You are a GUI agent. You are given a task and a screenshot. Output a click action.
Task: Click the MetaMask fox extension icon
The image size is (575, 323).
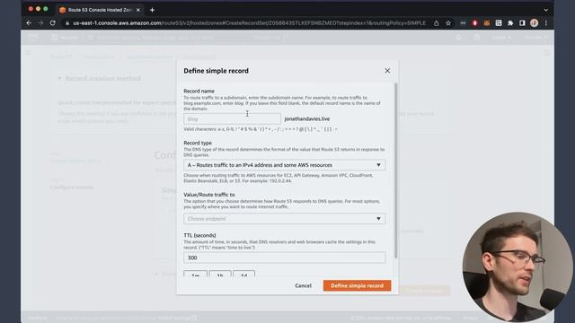tap(487, 23)
